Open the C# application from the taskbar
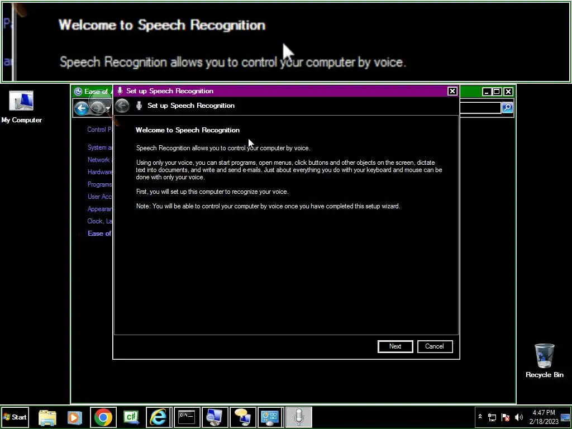Screen dimensions: 572x429 pyautogui.click(x=131, y=417)
